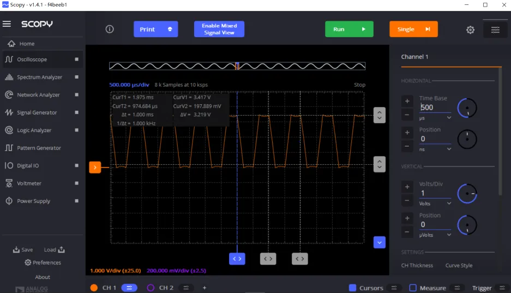The height and width of the screenshot is (293, 511).
Task: Toggle Logic Analyzer run square button
Action: click(x=76, y=130)
